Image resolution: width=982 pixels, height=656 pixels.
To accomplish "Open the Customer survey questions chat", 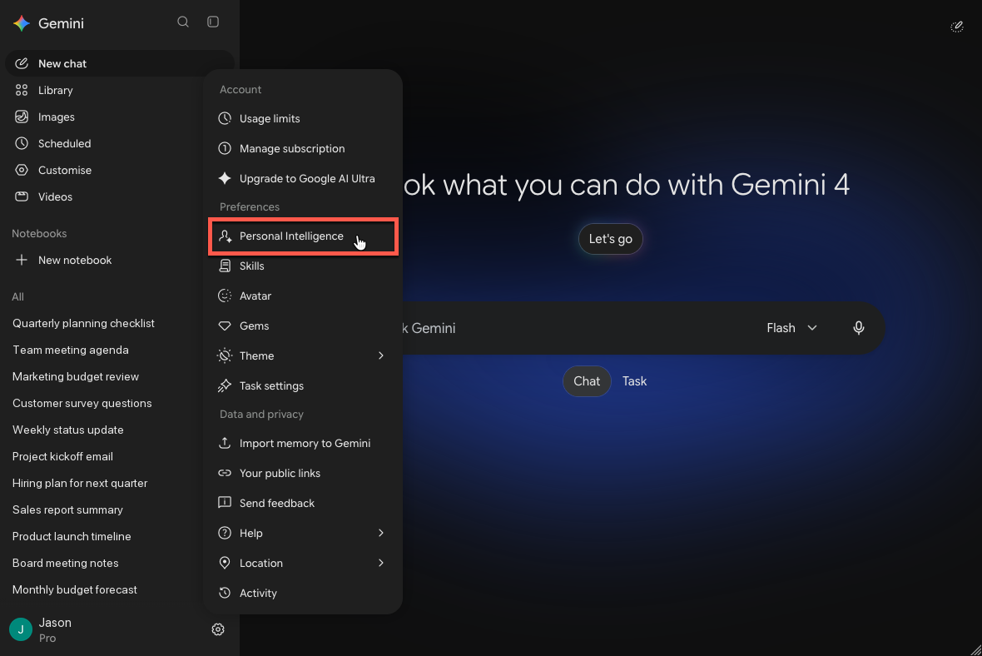I will click(x=82, y=404).
